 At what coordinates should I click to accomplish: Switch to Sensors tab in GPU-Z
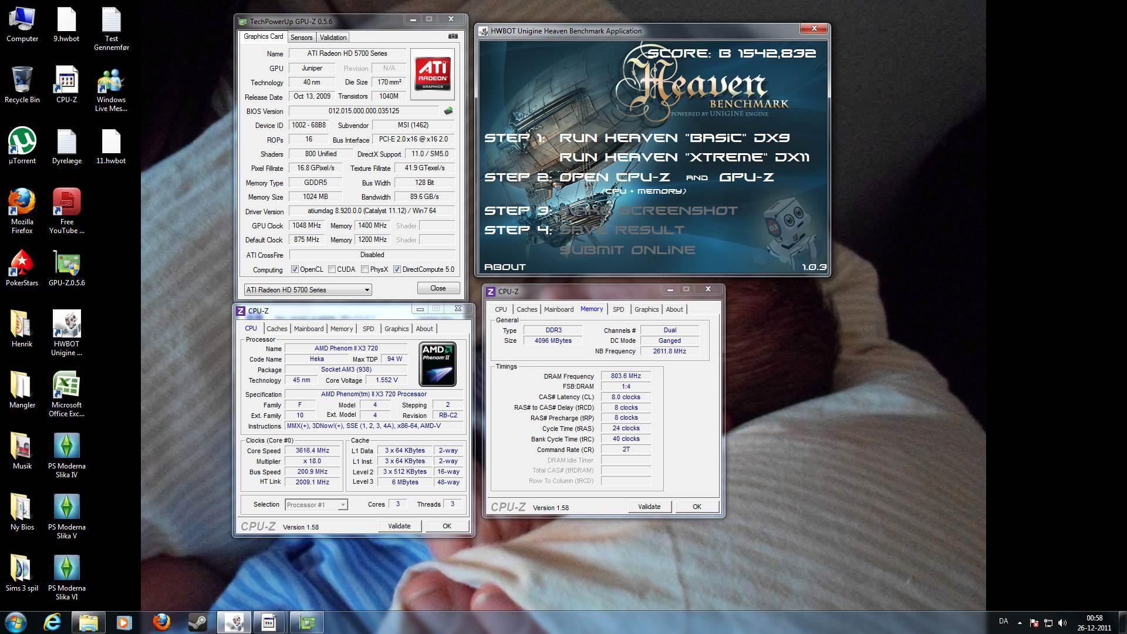[301, 37]
